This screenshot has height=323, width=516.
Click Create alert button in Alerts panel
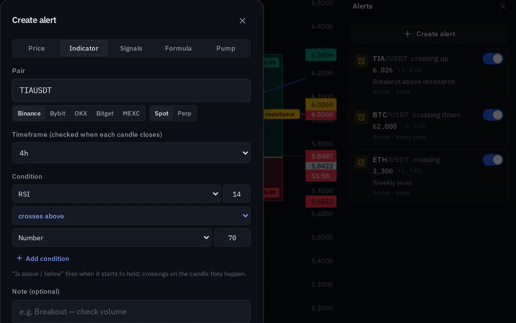[429, 34]
